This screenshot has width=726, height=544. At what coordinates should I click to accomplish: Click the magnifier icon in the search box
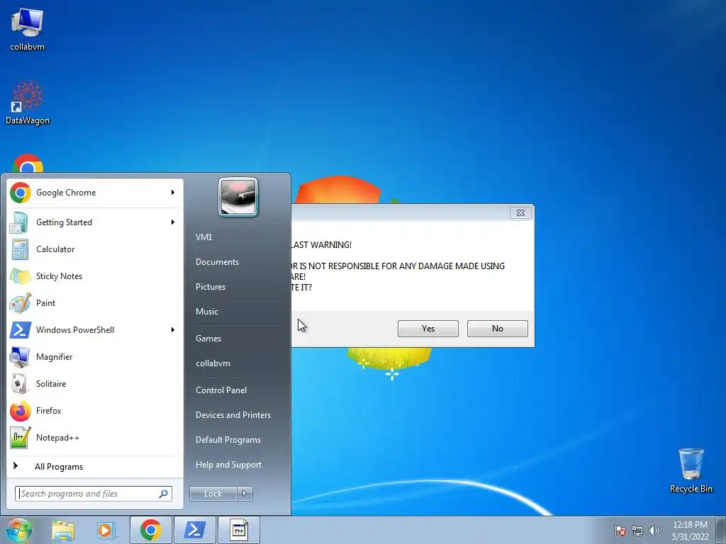point(164,494)
